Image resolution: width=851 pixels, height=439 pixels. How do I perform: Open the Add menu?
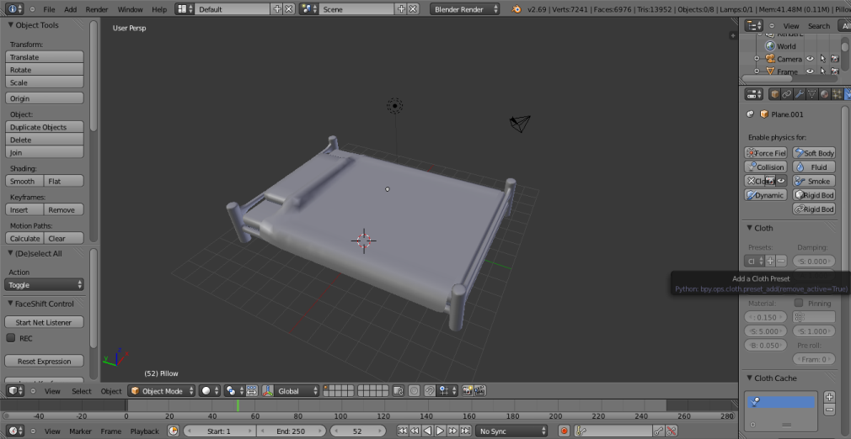[x=71, y=9]
